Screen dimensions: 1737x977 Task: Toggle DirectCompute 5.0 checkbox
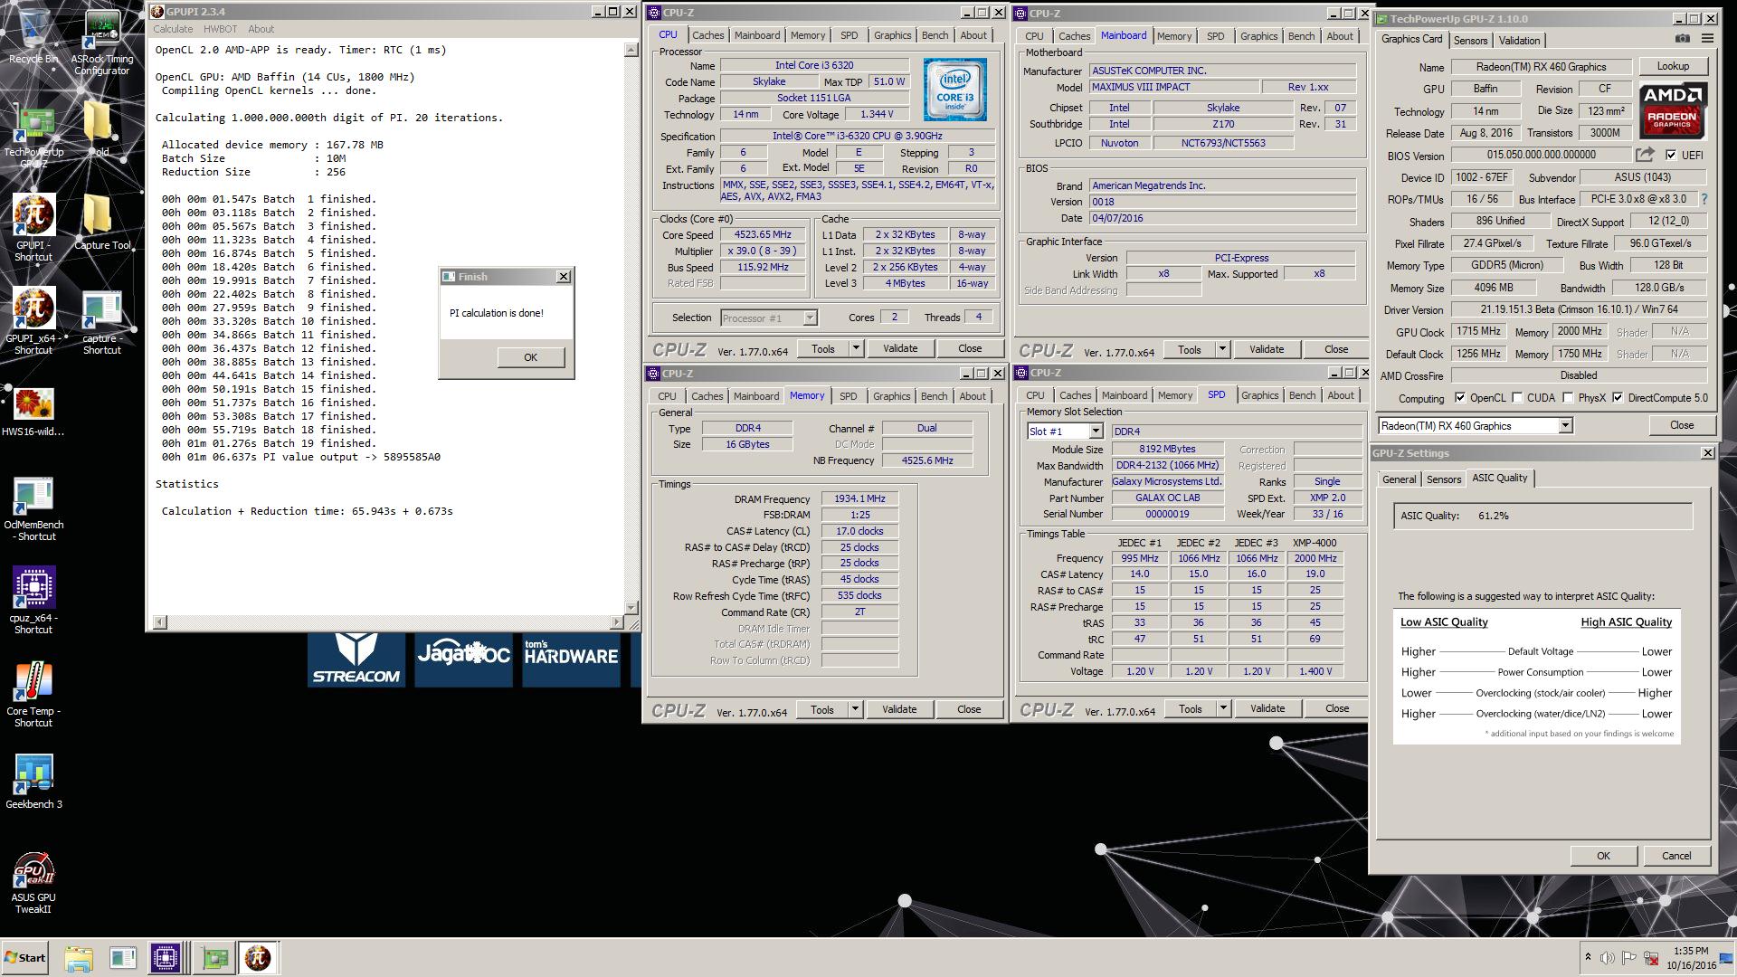(x=1618, y=398)
